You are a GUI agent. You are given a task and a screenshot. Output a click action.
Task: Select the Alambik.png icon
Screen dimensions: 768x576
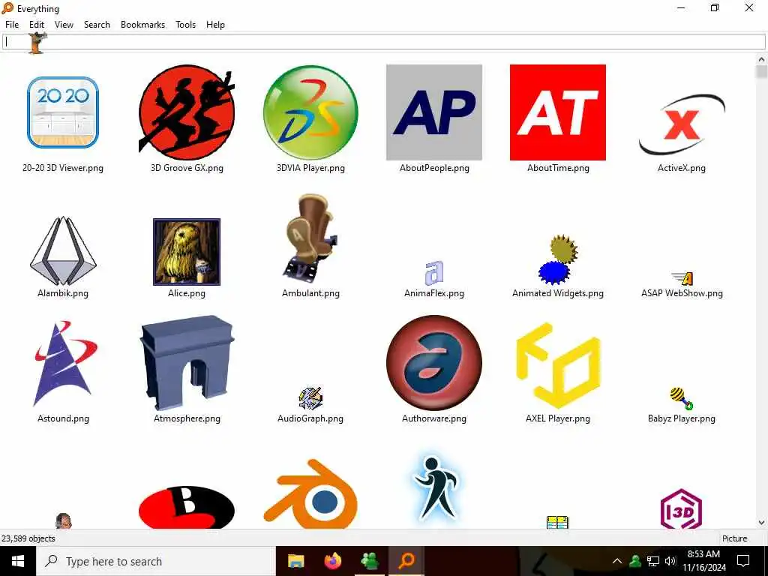[63, 250]
